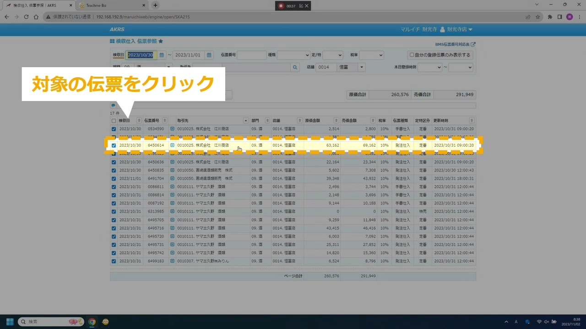Click the supplier search magnifier icon

295,67
